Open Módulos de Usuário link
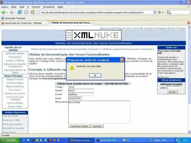 [x=15, y=94]
